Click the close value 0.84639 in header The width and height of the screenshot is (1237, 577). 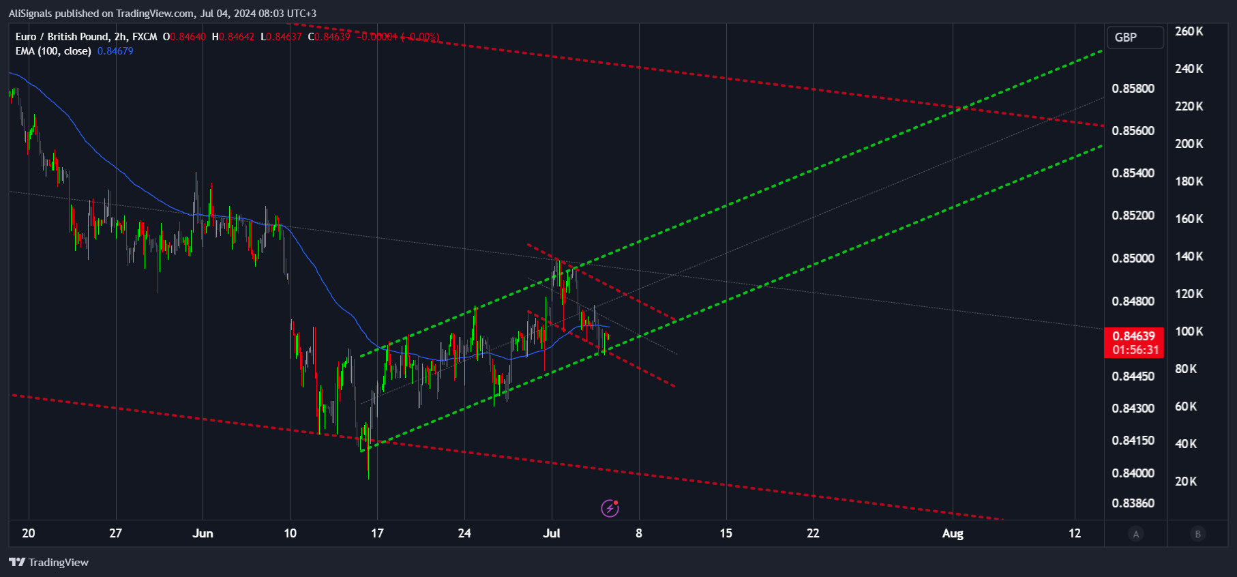pyautogui.click(x=332, y=37)
